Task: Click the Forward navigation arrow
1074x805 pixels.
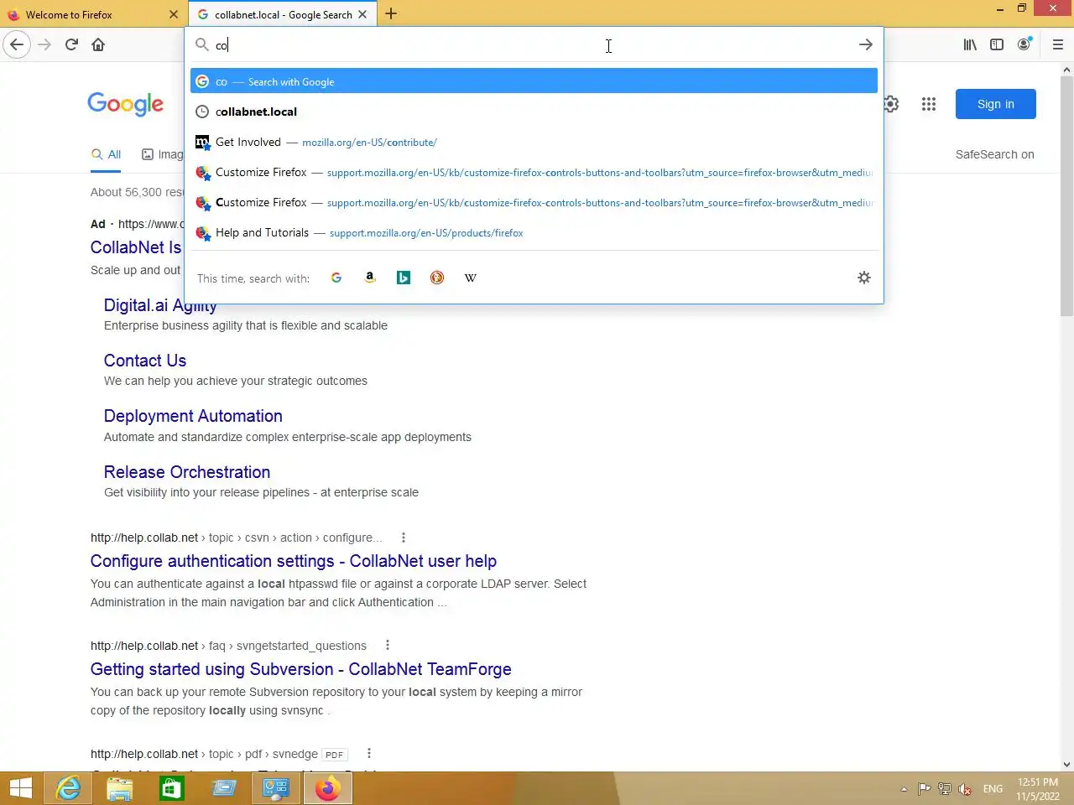Action: pos(44,44)
